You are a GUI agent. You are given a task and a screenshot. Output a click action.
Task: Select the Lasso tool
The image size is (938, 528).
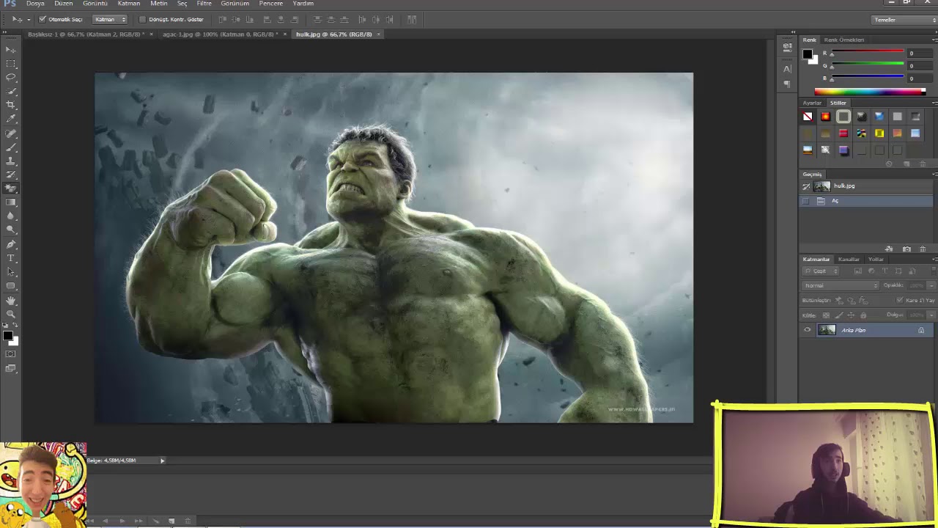[x=11, y=77]
